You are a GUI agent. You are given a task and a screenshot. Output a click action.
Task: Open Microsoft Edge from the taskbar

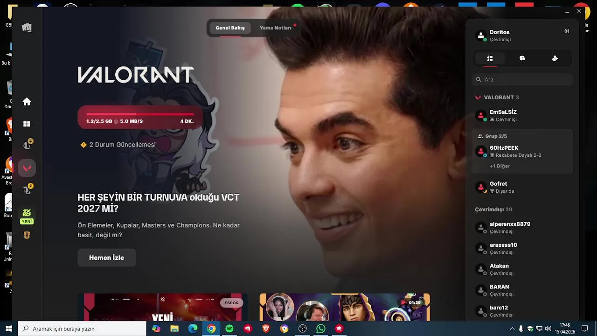pyautogui.click(x=193, y=329)
